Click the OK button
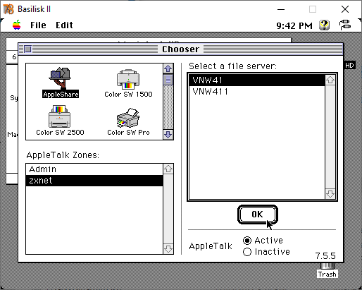The width and height of the screenshot is (362, 290). tap(258, 215)
